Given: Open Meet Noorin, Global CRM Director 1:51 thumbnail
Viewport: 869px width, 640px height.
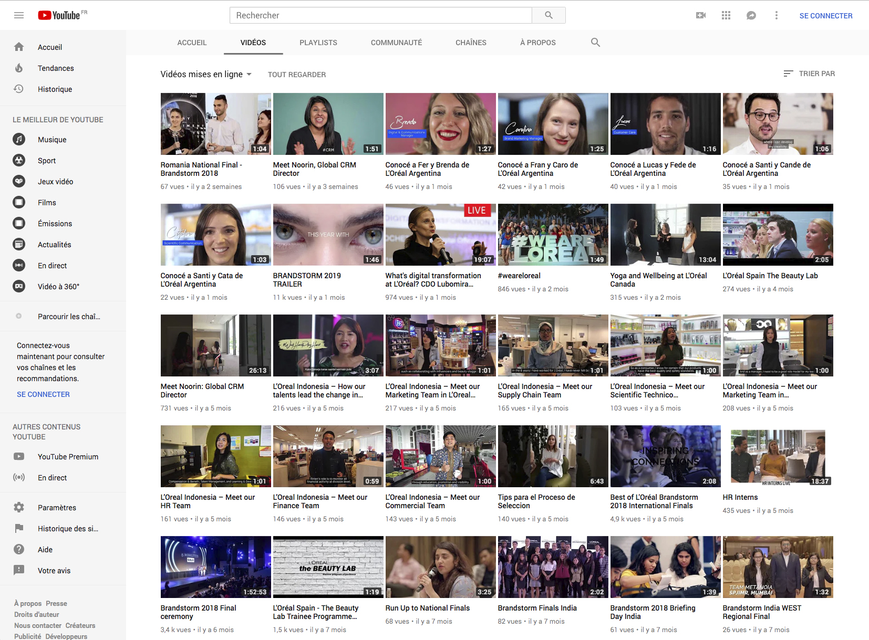Looking at the screenshot, I should (328, 124).
